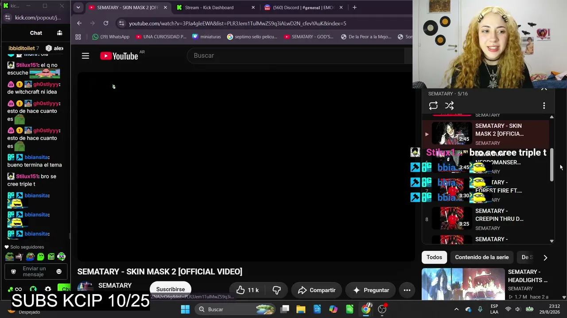Image resolution: width=567 pixels, height=318 pixels.
Task: Select the Todos filter chip
Action: [x=434, y=257]
